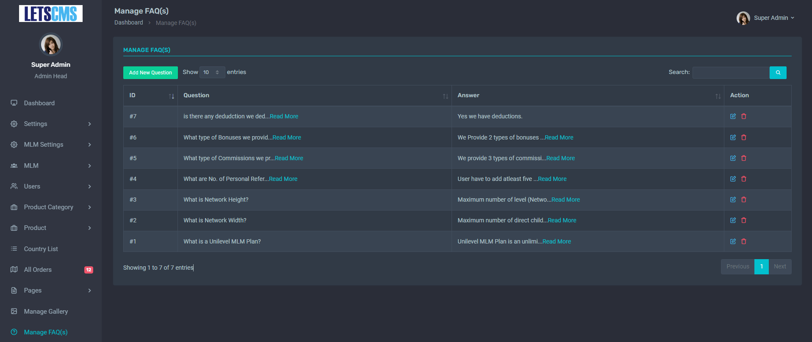Image resolution: width=812 pixels, height=342 pixels.
Task: Open the Show entries count dropdown
Action: tap(212, 72)
